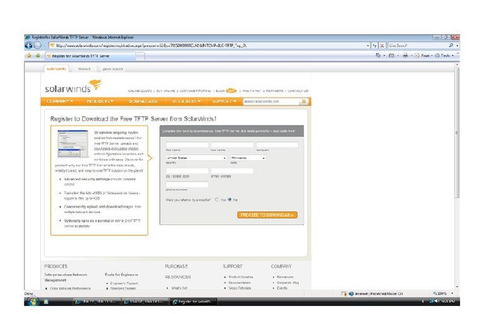
Task: Expand the SUPPORT navigation menu
Action: click(224, 102)
